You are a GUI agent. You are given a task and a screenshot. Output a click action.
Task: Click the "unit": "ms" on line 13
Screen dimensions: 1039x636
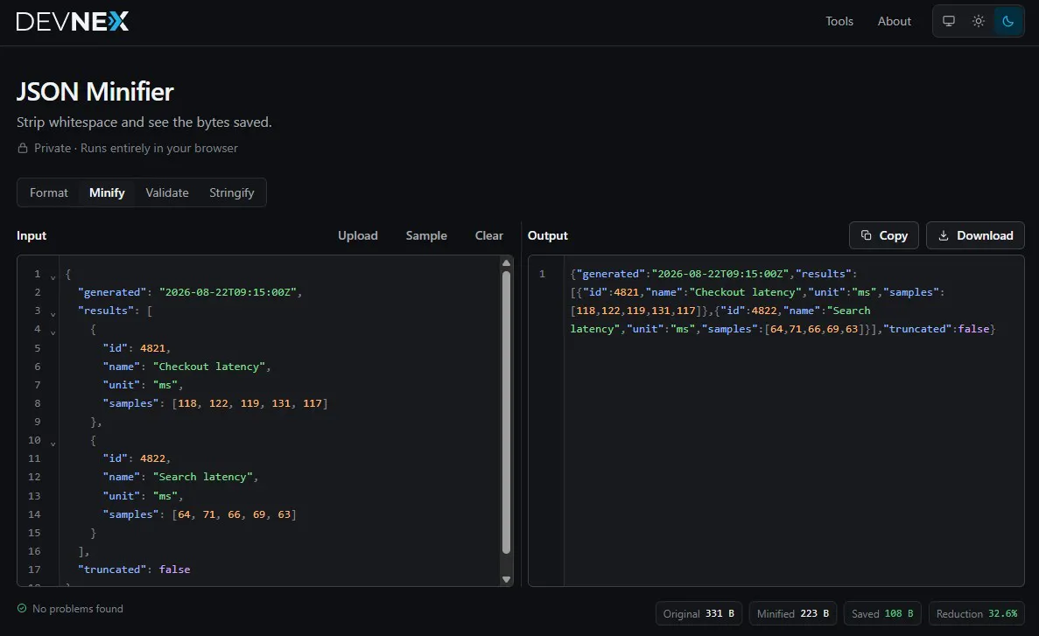point(143,495)
